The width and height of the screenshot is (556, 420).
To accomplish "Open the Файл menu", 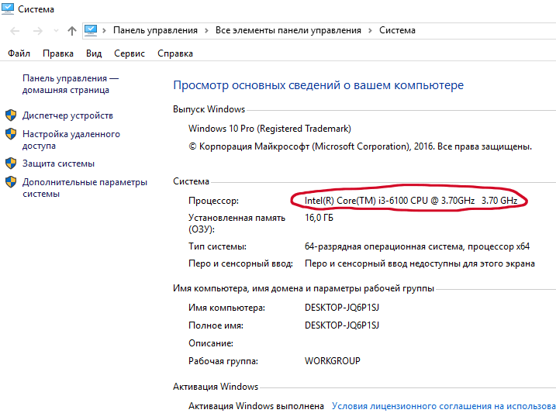I will [19, 53].
